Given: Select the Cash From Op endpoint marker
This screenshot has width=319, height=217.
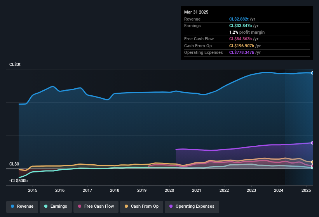Looking at the screenshot, I should 312,162.
